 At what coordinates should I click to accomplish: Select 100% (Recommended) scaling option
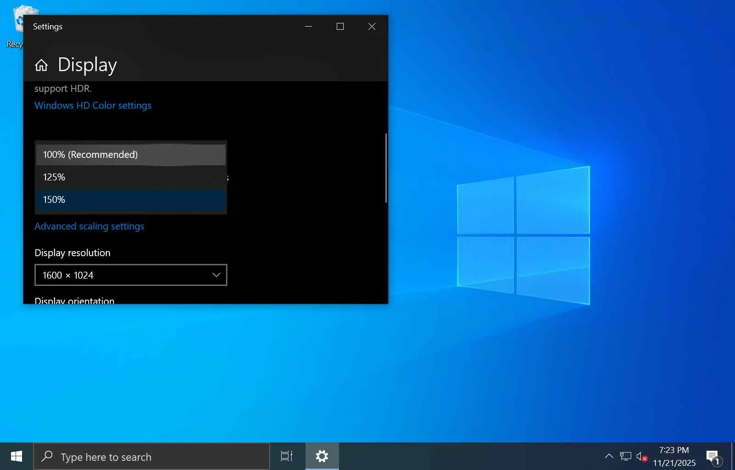[131, 155]
